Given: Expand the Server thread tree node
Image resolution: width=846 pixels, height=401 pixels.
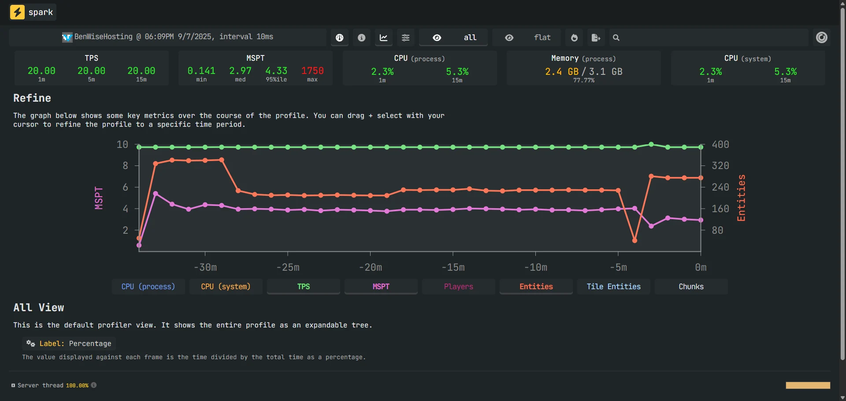Looking at the screenshot, I should pos(13,385).
